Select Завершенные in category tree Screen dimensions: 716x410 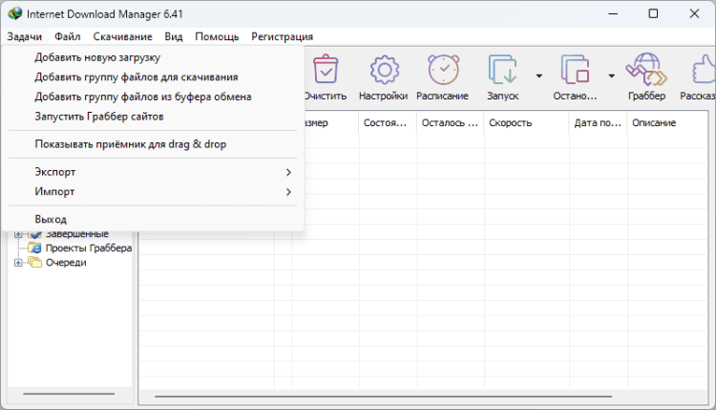77,234
